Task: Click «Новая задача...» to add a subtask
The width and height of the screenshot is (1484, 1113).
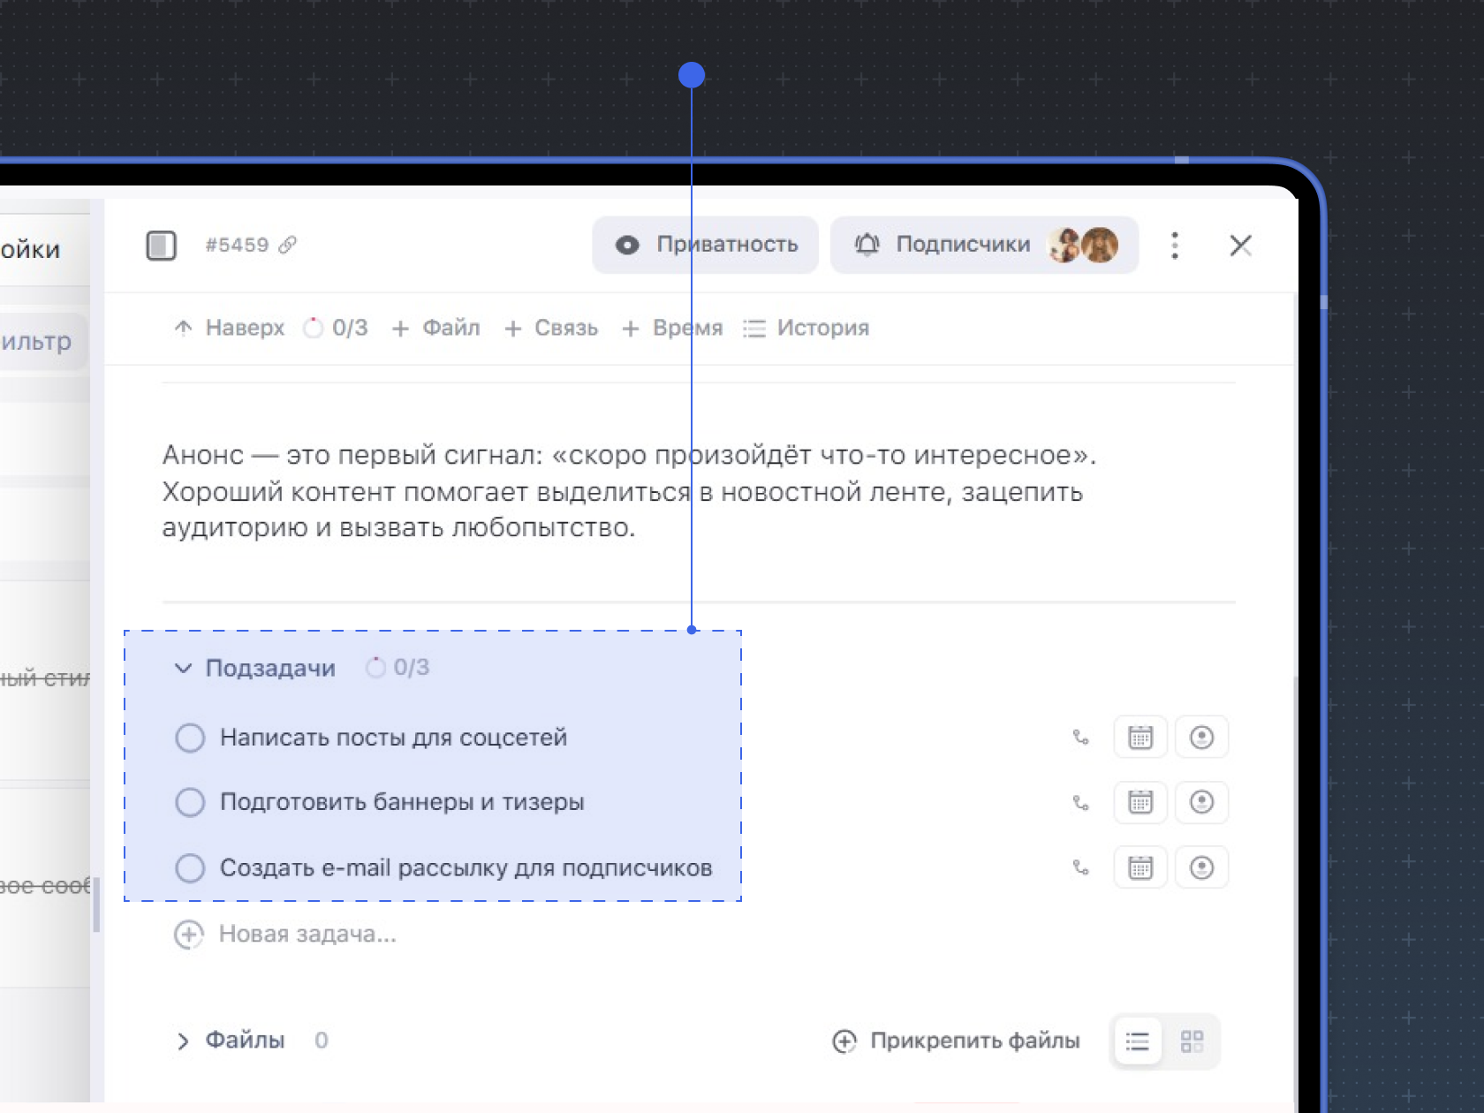Action: click(306, 935)
